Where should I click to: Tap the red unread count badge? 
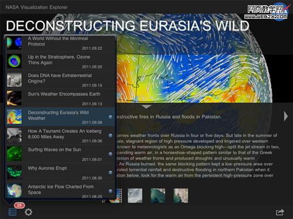(19, 205)
